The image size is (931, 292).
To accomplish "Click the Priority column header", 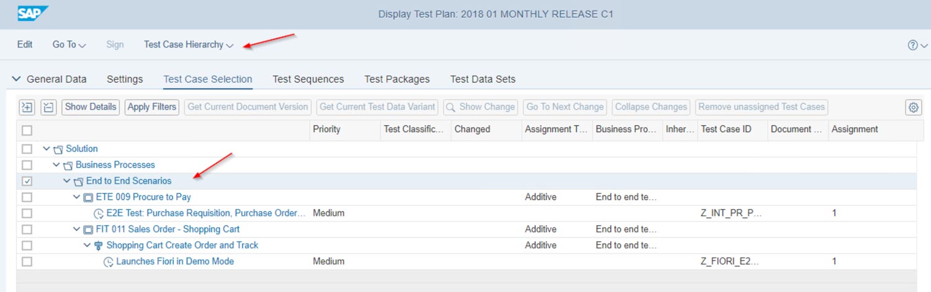I will coord(326,130).
